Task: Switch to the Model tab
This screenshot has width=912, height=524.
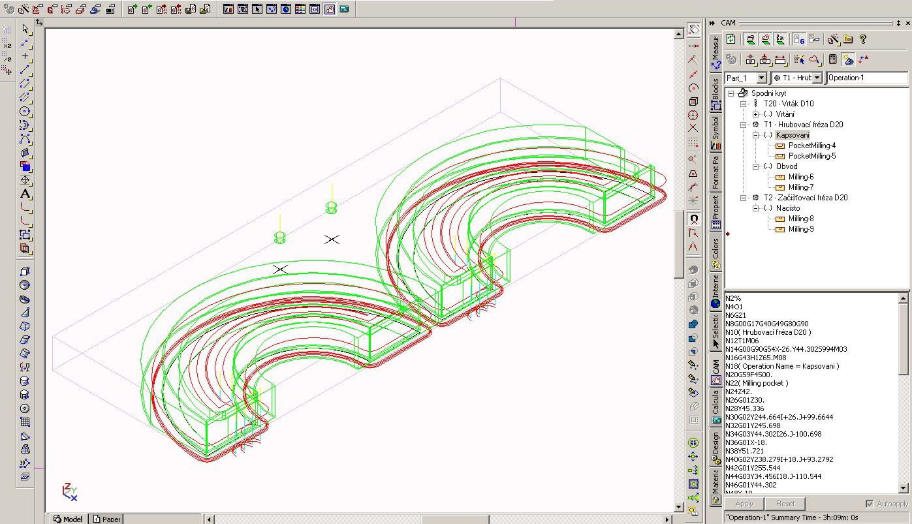Action: 68,519
